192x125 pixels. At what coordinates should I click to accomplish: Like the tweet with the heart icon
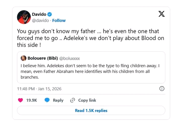pos(20,100)
